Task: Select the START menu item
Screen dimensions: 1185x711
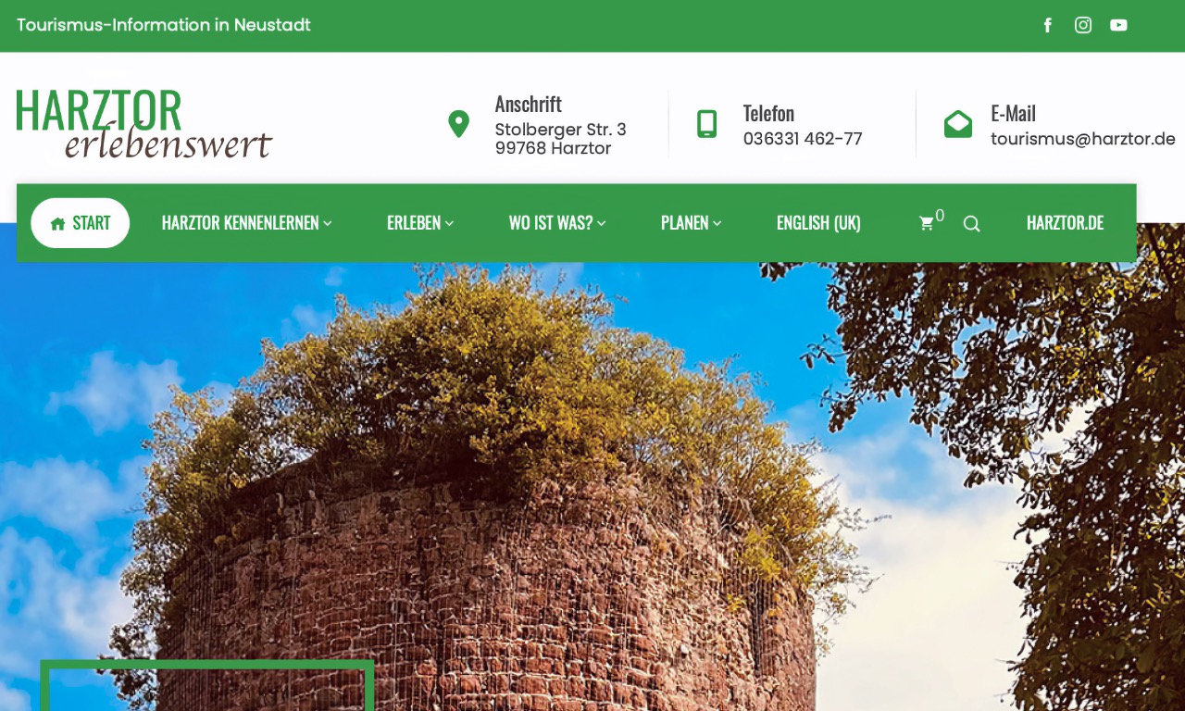Action: click(91, 222)
